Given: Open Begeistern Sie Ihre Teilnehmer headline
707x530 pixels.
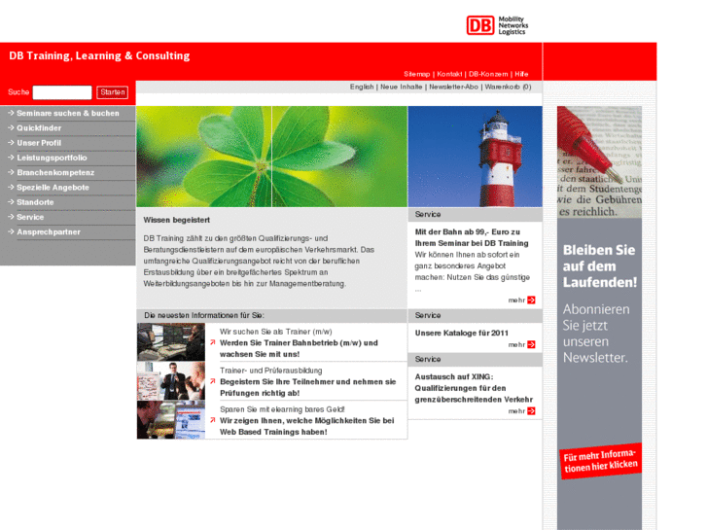Looking at the screenshot, I should pyautogui.click(x=307, y=387).
